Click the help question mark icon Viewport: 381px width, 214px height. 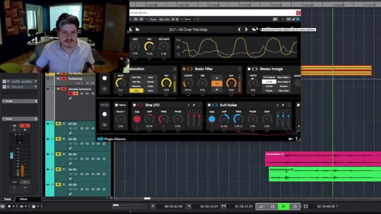tap(297, 139)
